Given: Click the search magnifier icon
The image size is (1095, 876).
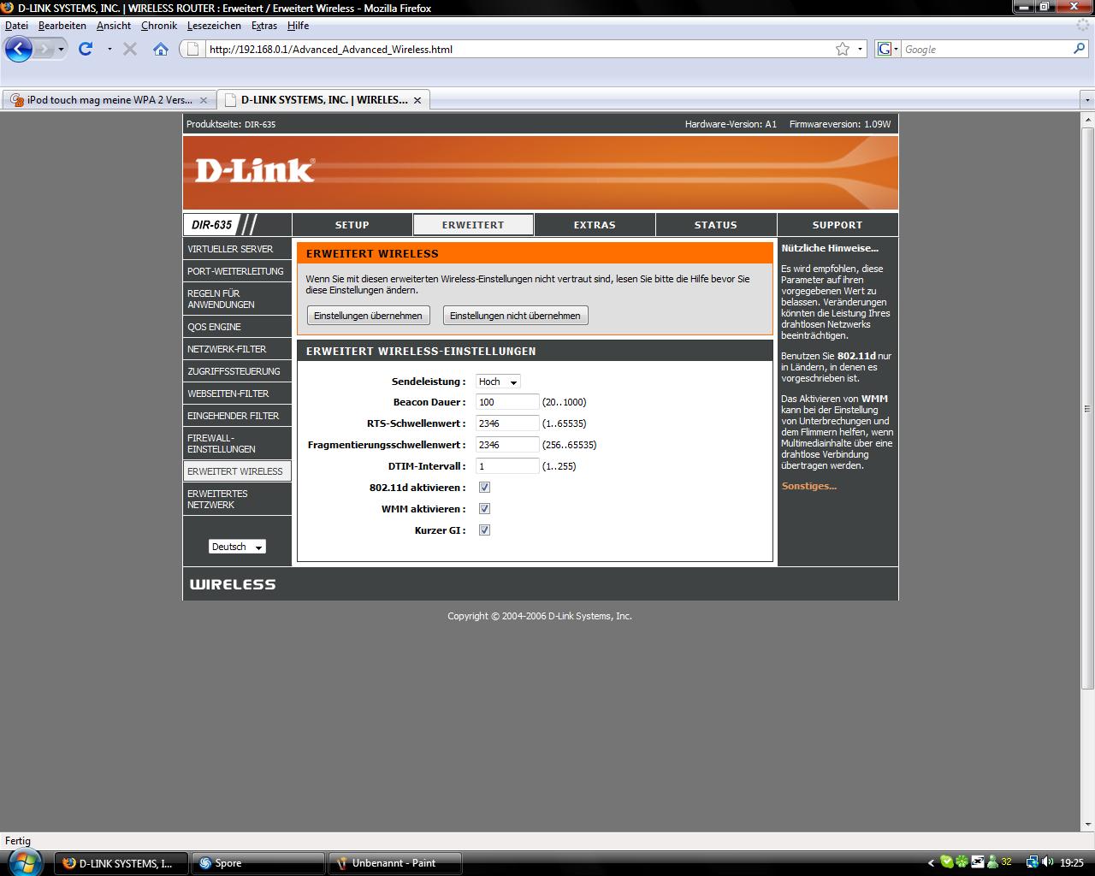Looking at the screenshot, I should point(1079,49).
